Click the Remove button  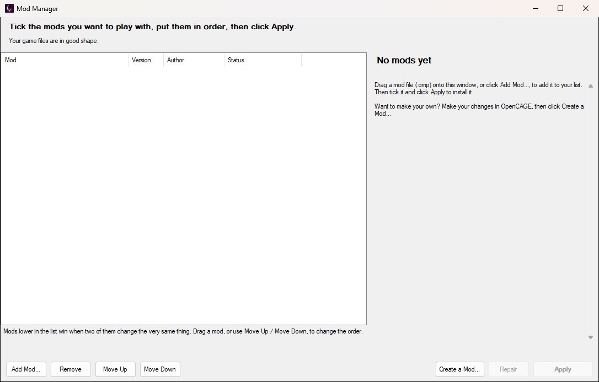(x=71, y=369)
